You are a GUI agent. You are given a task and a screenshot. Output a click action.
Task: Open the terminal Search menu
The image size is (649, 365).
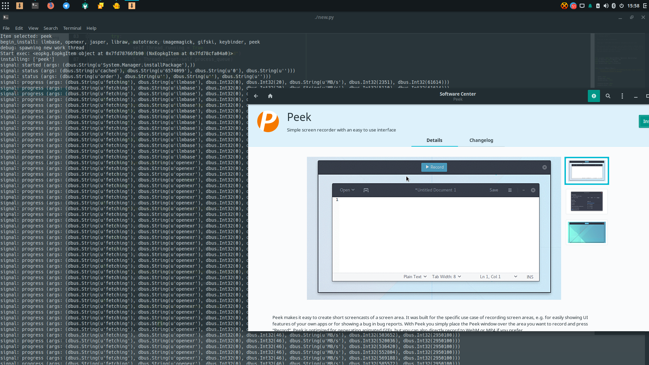(x=51, y=28)
